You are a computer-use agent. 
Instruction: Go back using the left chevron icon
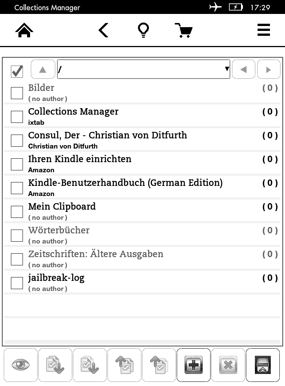click(103, 30)
